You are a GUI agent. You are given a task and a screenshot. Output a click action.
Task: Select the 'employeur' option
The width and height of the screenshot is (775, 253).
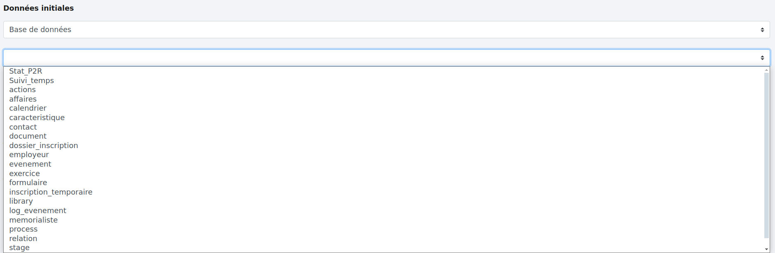29,155
